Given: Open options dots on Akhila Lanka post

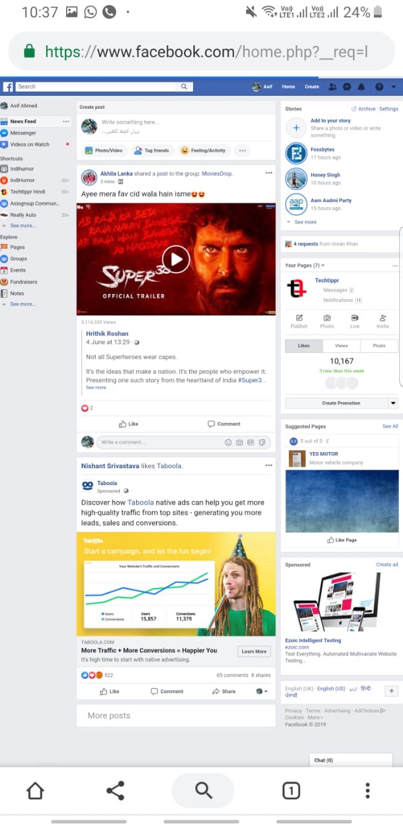Looking at the screenshot, I should tap(269, 173).
